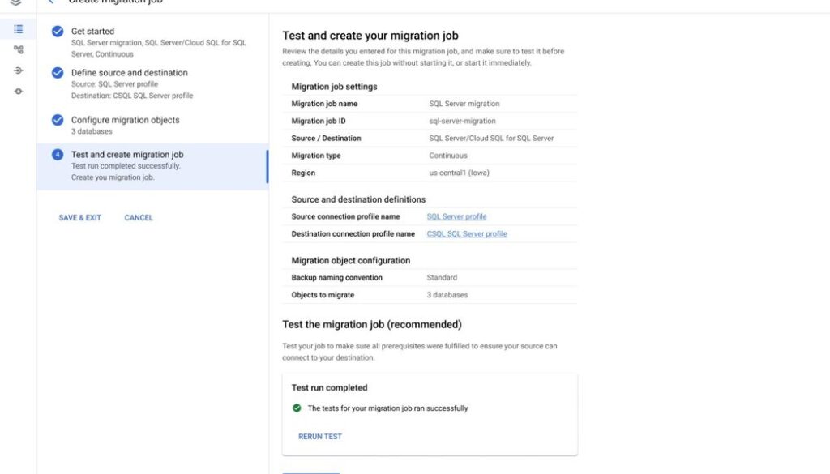Click the Define source and destination checkmark icon
The image size is (830, 474).
[x=58, y=73]
